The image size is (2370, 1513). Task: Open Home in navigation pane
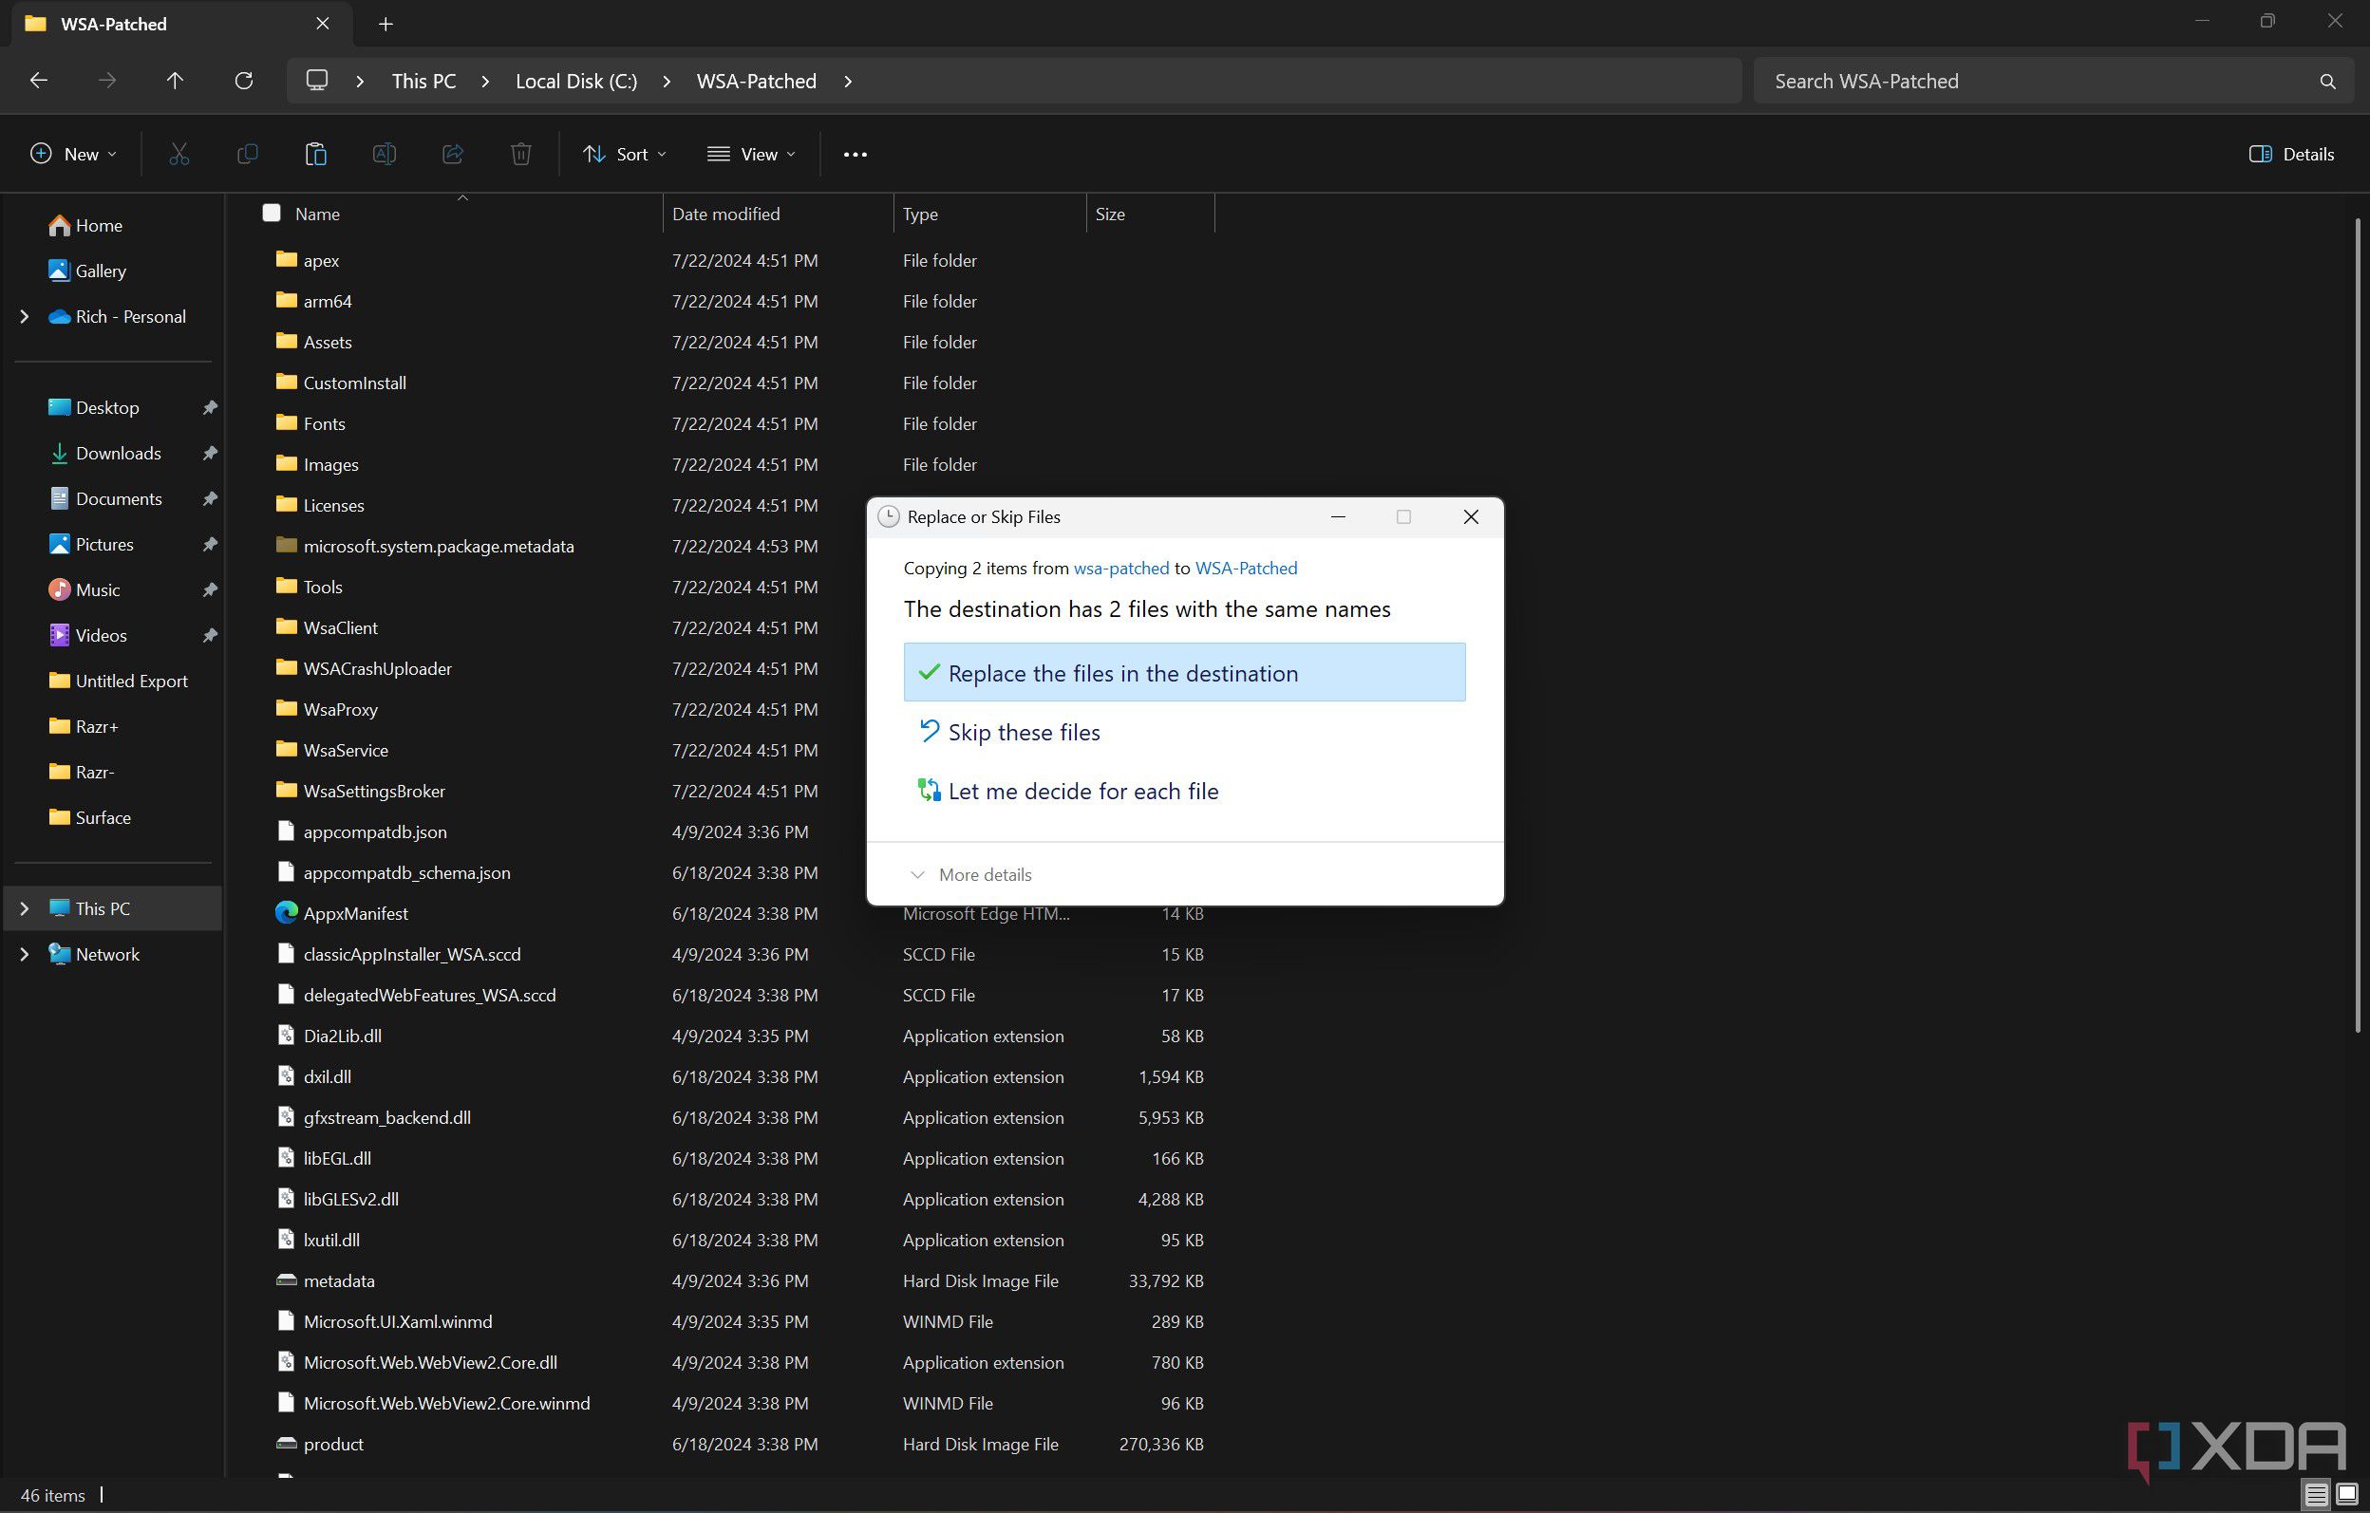(85, 225)
